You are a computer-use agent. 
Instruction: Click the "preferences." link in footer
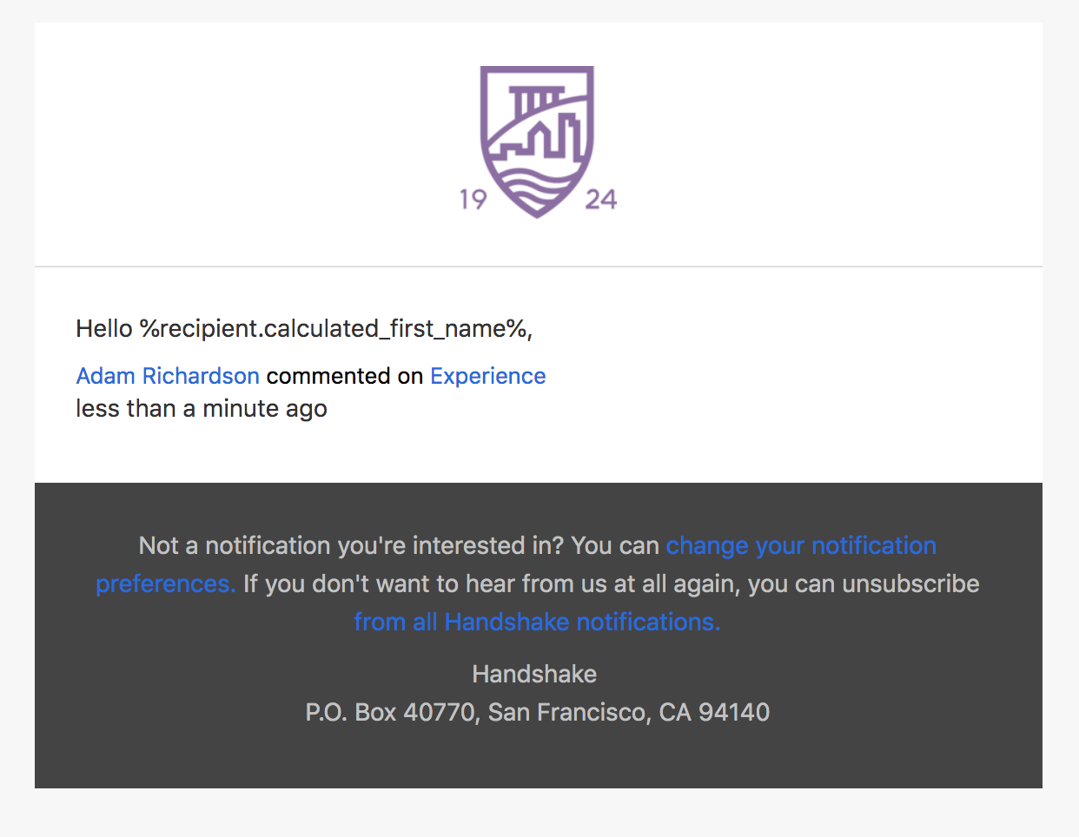(x=166, y=583)
